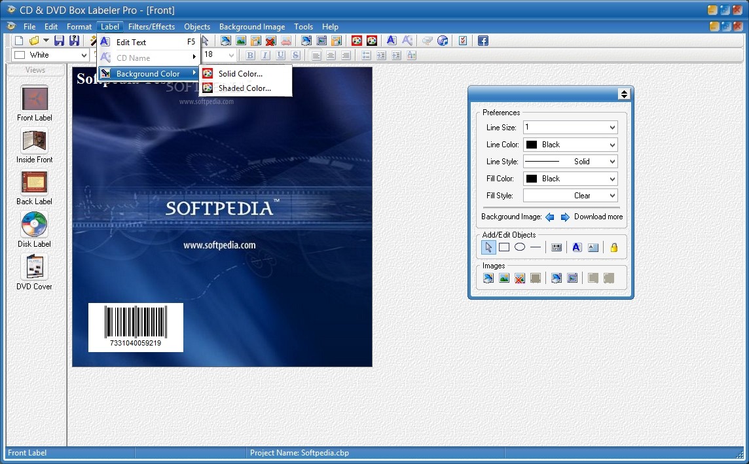Align text to the right
Viewport: 749px width, 464px height.
pos(346,56)
